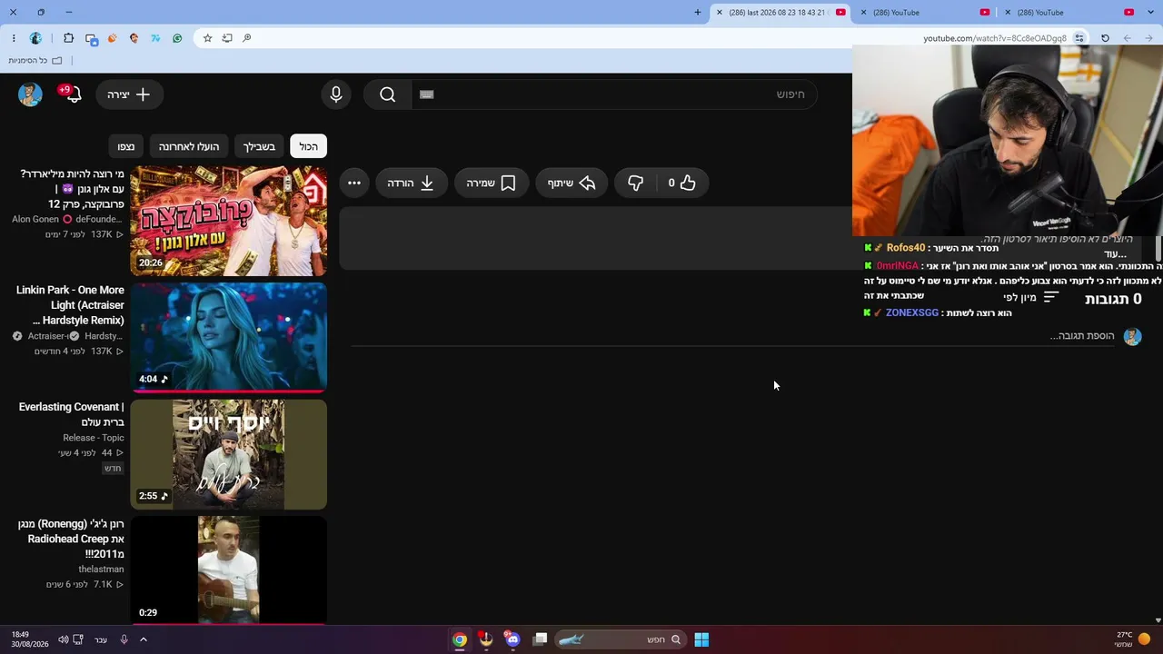Open the taskbar volume control

[x=63, y=639]
